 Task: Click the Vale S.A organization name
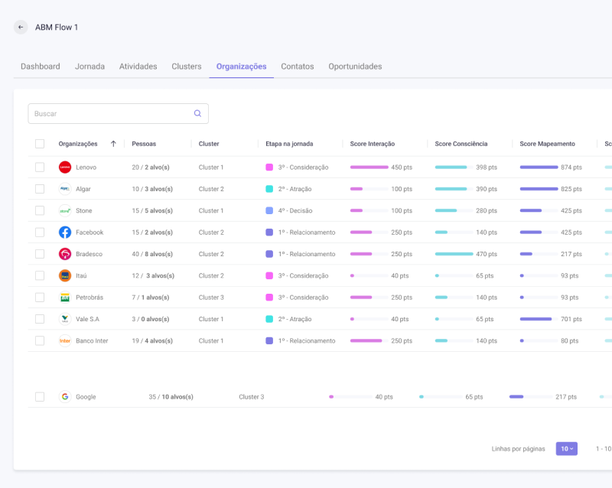pos(87,319)
